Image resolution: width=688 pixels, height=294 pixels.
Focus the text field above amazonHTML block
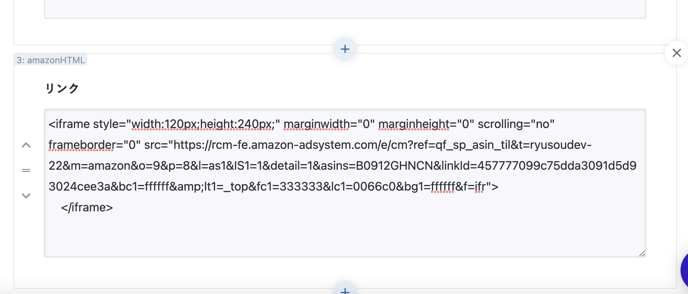click(x=345, y=8)
